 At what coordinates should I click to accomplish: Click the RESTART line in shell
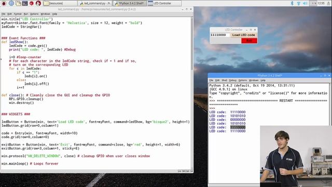click(x=268, y=101)
